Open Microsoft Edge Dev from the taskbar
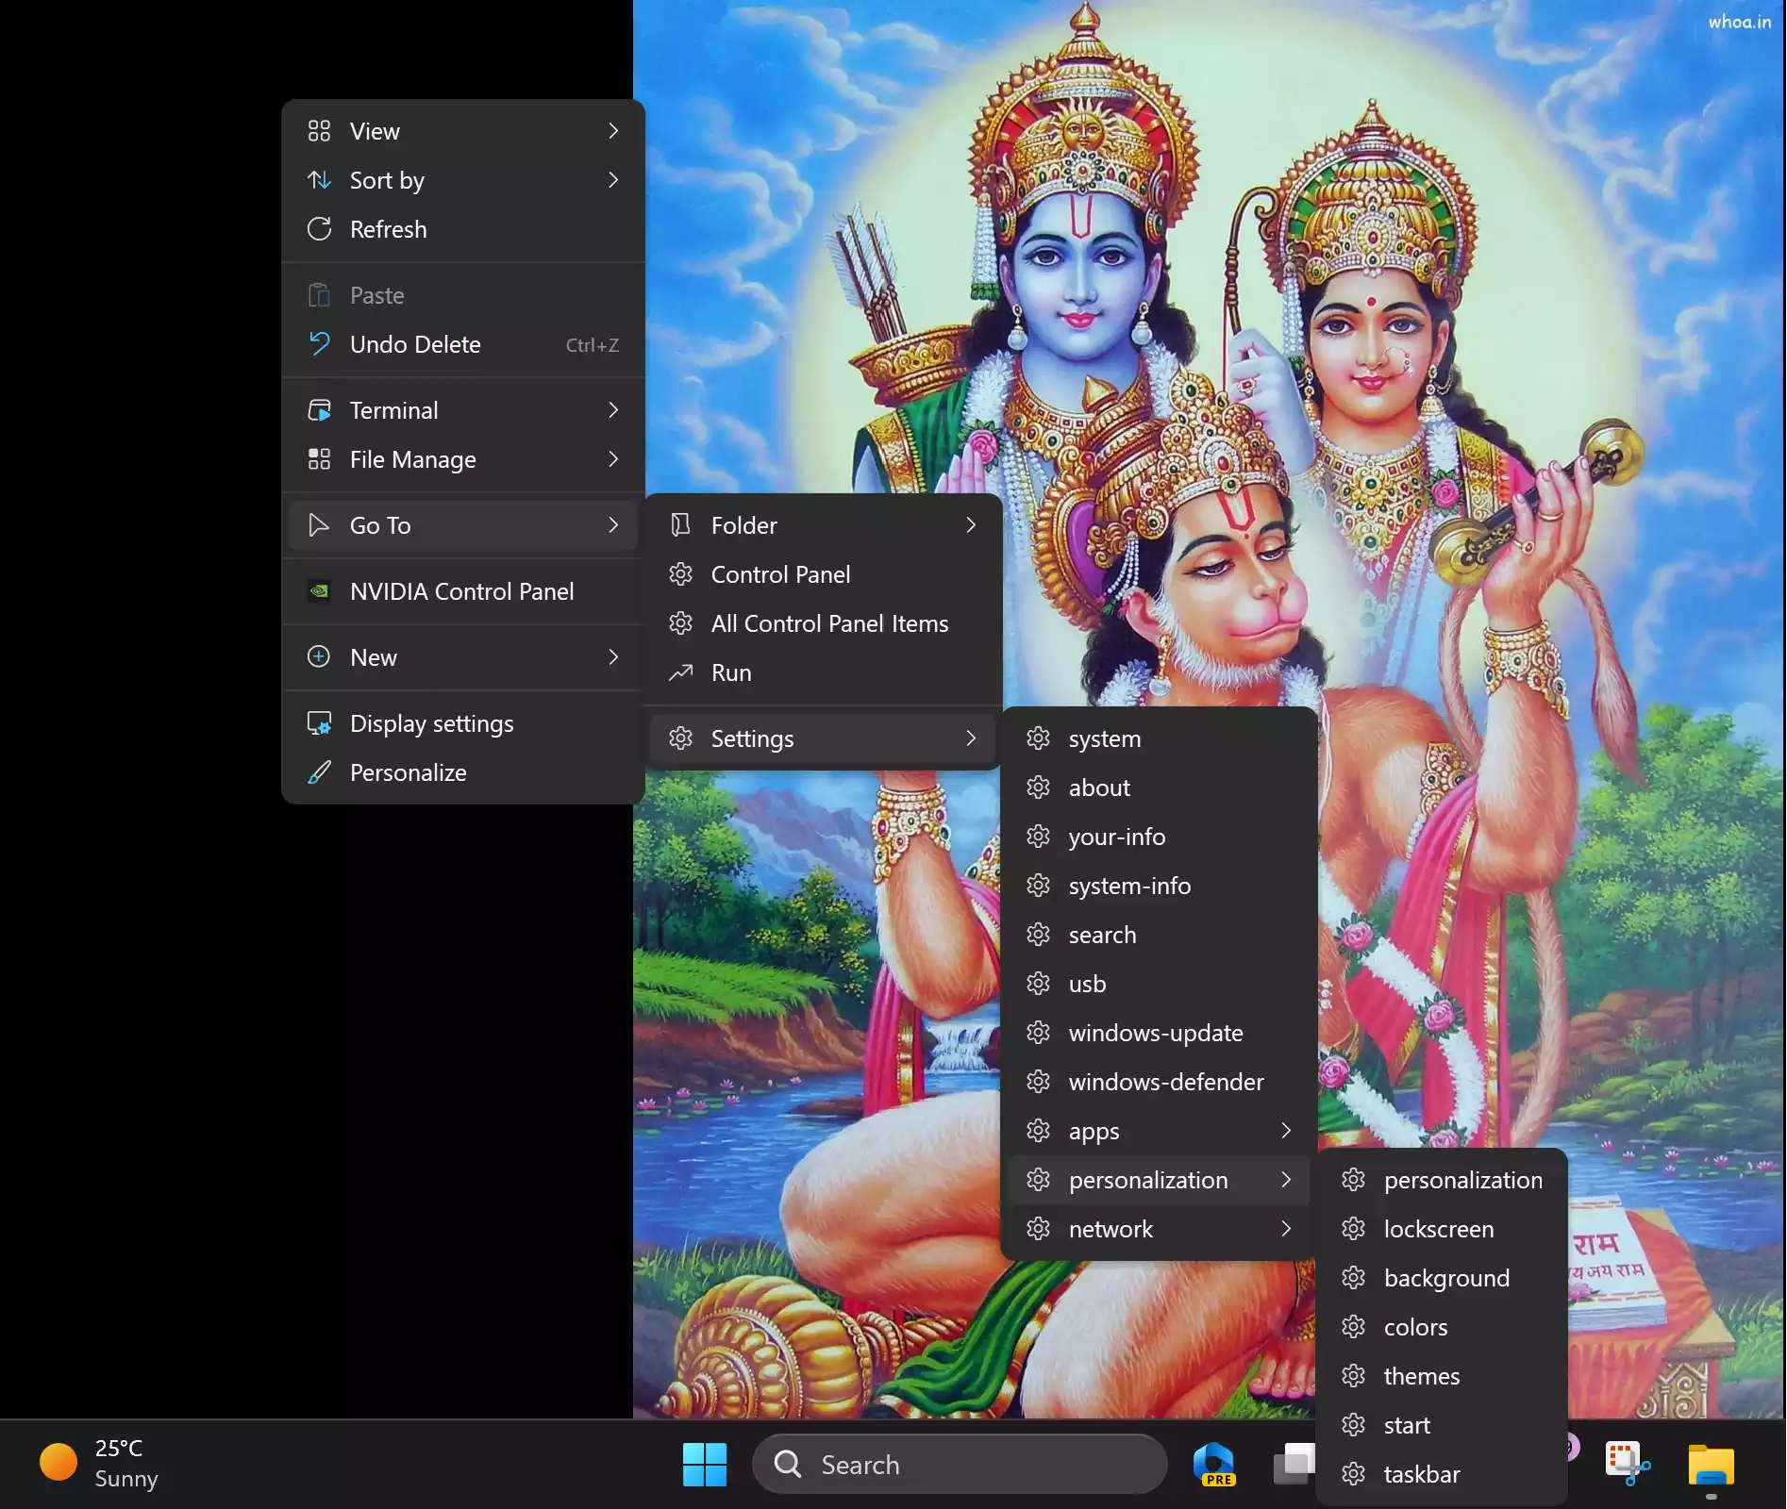1787x1509 pixels. point(1214,1463)
